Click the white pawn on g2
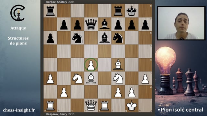 pyautogui.click(x=132, y=92)
